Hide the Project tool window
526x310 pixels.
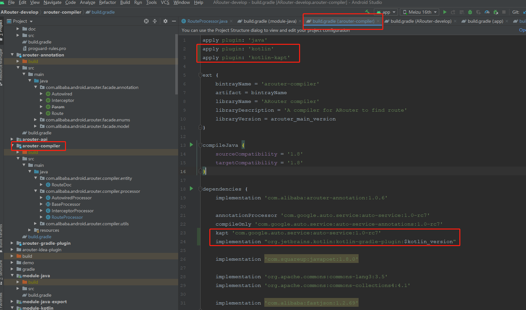point(174,21)
